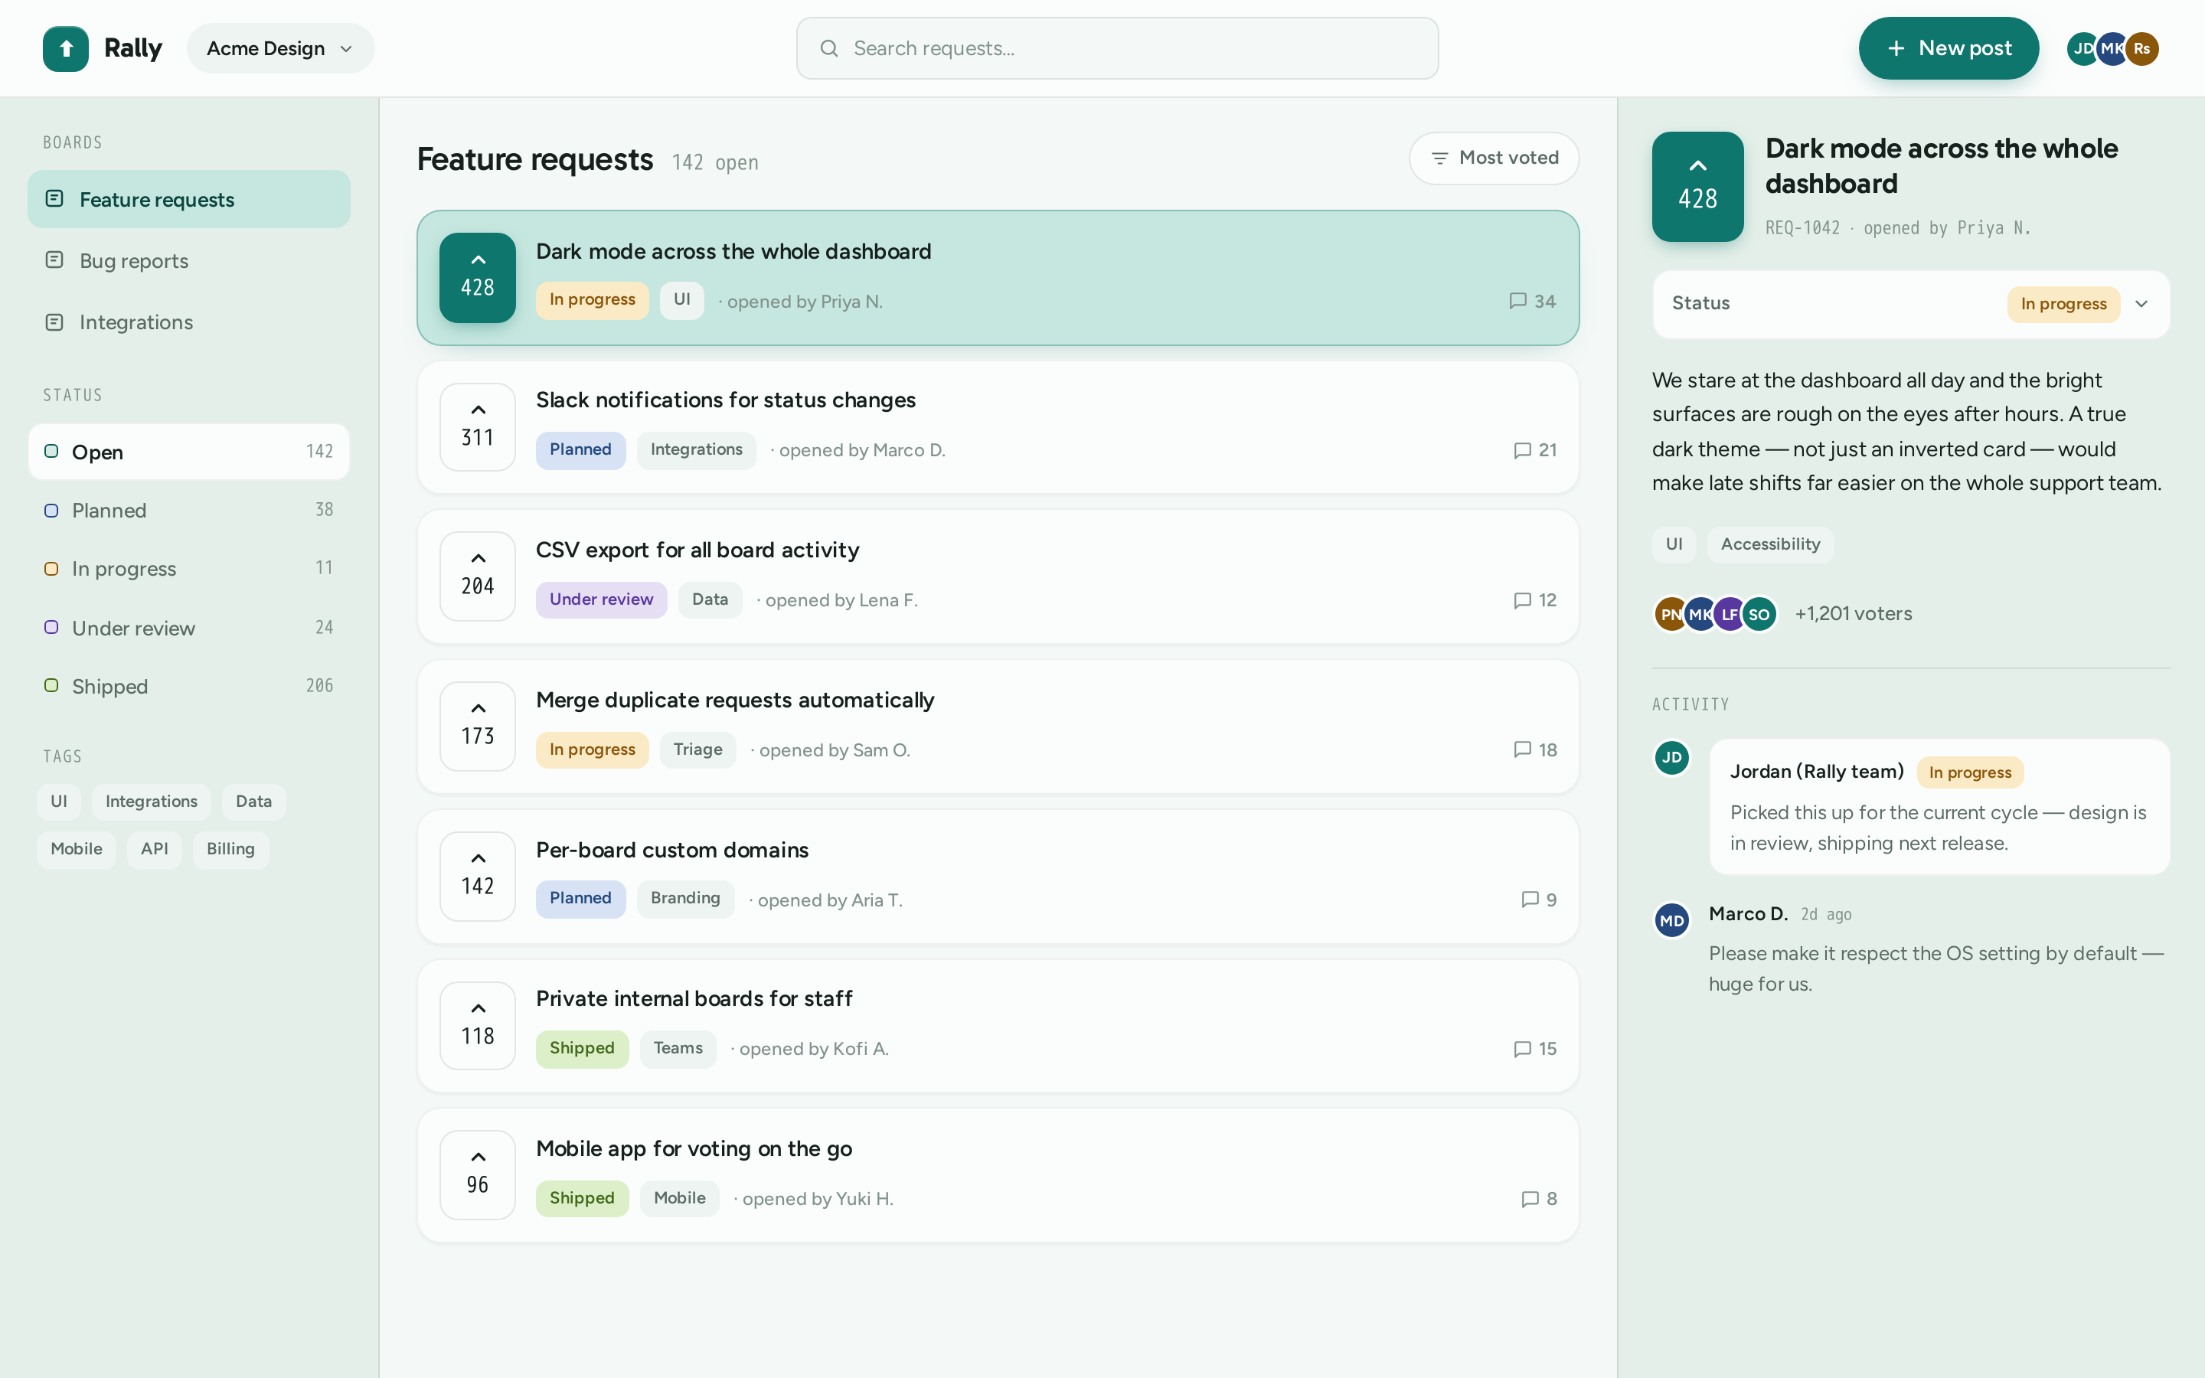2205x1378 pixels.
Task: Create a New post
Action: pos(1948,48)
